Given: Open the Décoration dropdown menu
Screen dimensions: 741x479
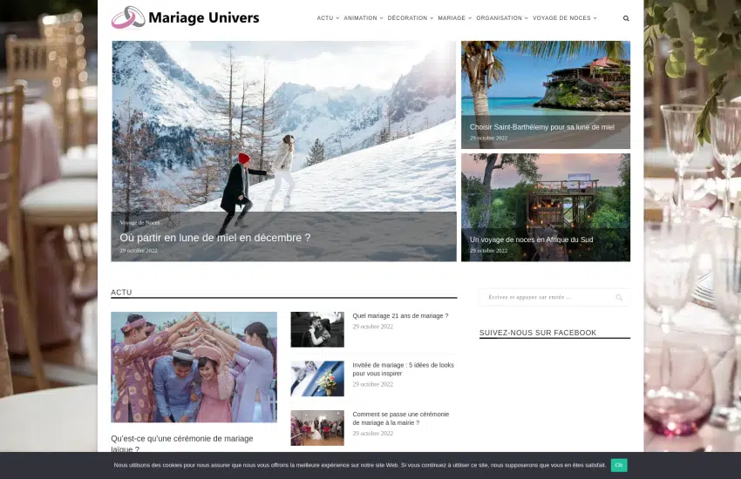Looking at the screenshot, I should 409,18.
